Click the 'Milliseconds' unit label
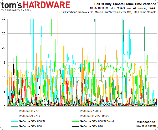This screenshot has width=158, height=130. tap(146, 122)
